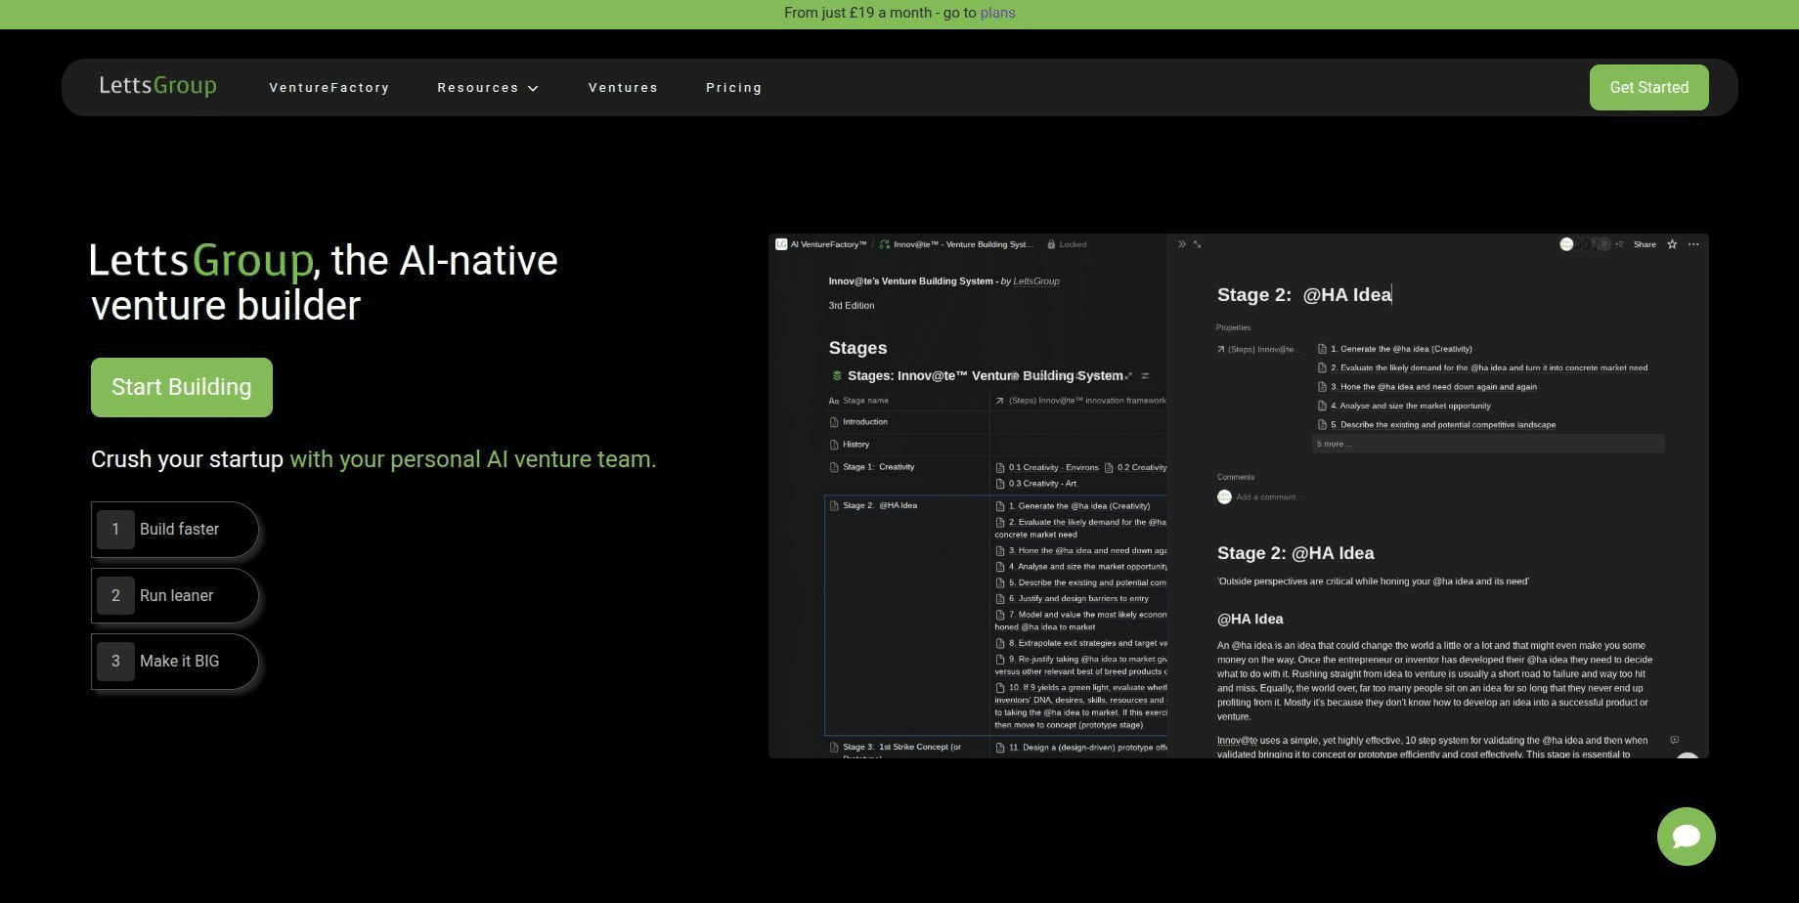Toggle the favorite star on the page
1799x903 pixels.
pos(1673,244)
